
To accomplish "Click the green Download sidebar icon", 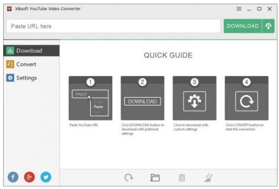I will pos(10,51).
